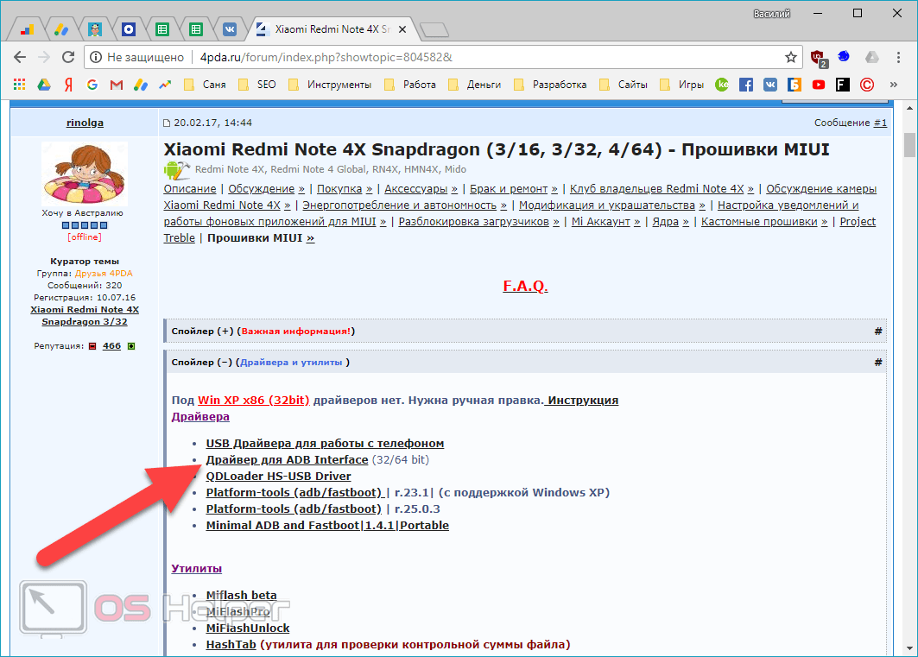Screen dimensions: 918x657
Task: Open a new browser tab
Action: click(x=434, y=30)
